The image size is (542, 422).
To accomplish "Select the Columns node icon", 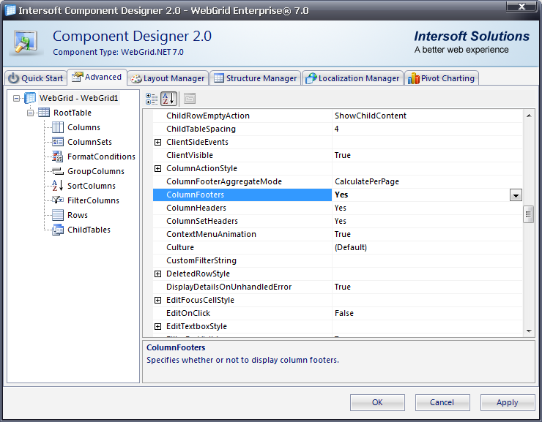I will 58,127.
